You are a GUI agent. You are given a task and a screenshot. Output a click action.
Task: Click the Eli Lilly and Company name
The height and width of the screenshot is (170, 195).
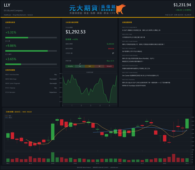coord(13,10)
